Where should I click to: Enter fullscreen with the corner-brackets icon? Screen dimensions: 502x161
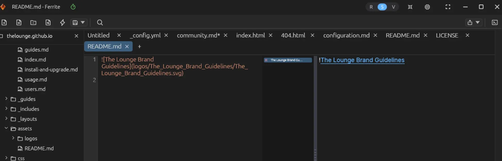click(448, 7)
